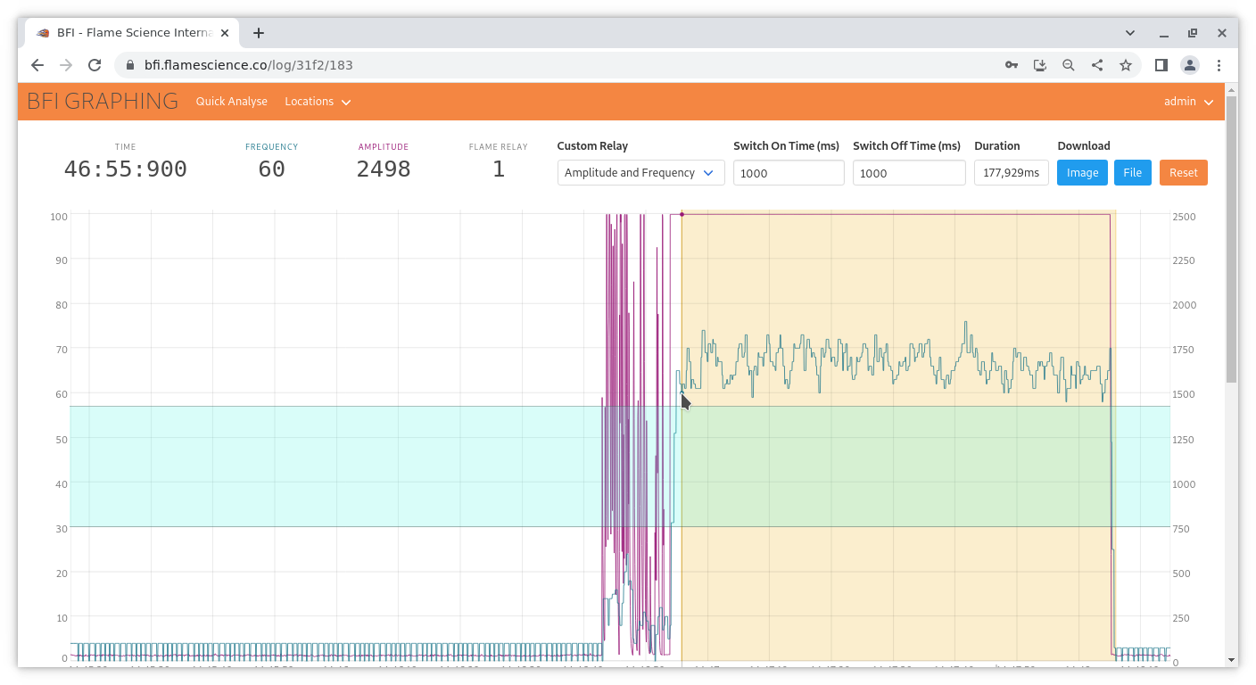Open the saved passwords key icon
This screenshot has width=1256, height=685.
click(x=1011, y=65)
